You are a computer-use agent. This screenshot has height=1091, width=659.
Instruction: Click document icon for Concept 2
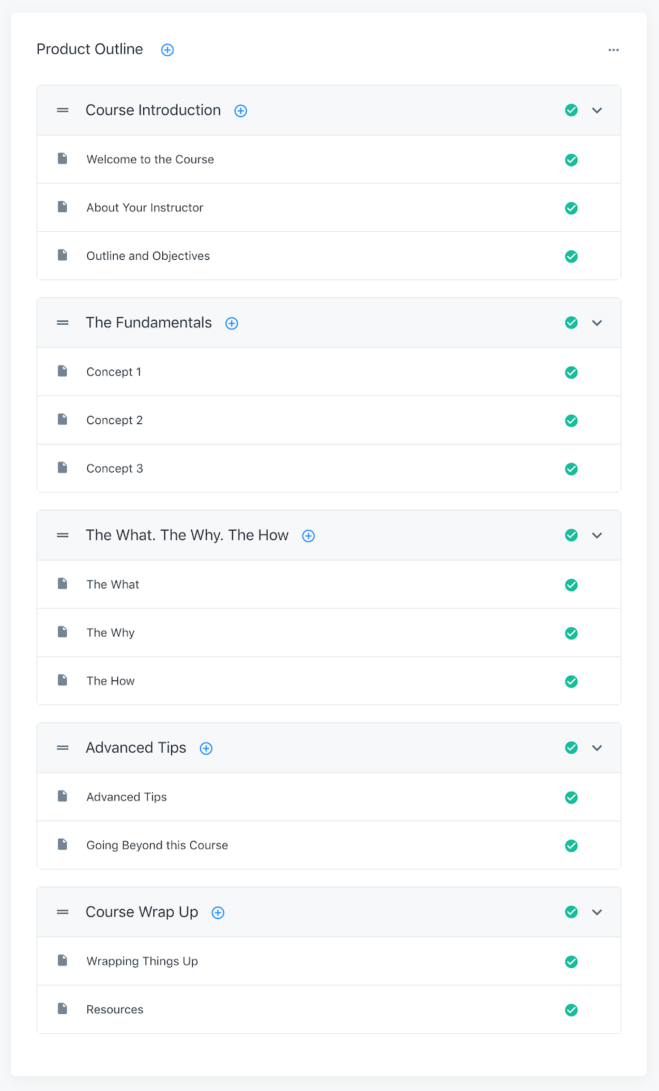pos(63,419)
